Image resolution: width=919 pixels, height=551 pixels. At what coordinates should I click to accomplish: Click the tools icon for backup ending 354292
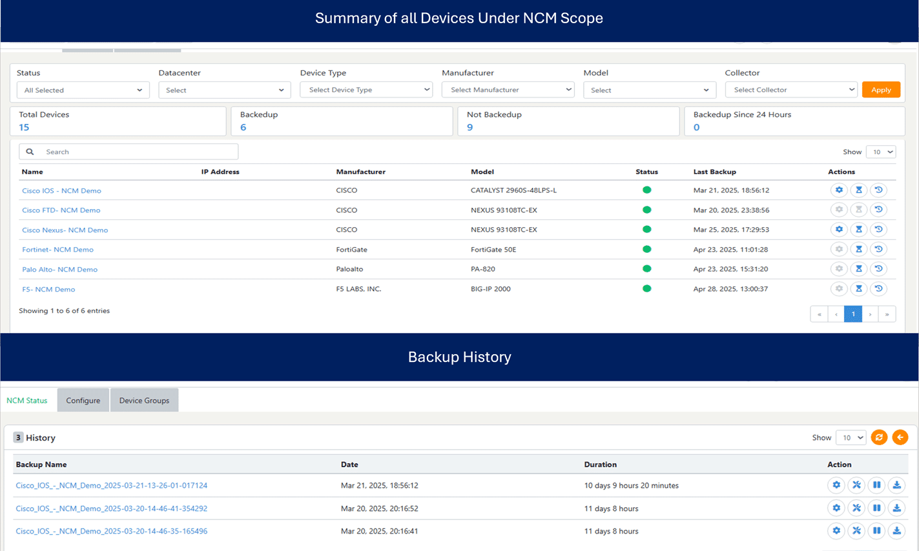(856, 508)
